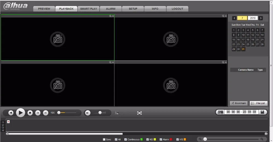Click digital zoom icon in bottom-left pane
This screenshot has width=273, height=142.
[110, 62]
